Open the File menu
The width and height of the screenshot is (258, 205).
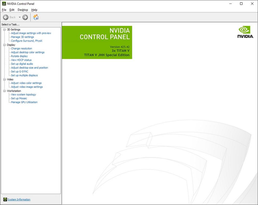point(4,10)
